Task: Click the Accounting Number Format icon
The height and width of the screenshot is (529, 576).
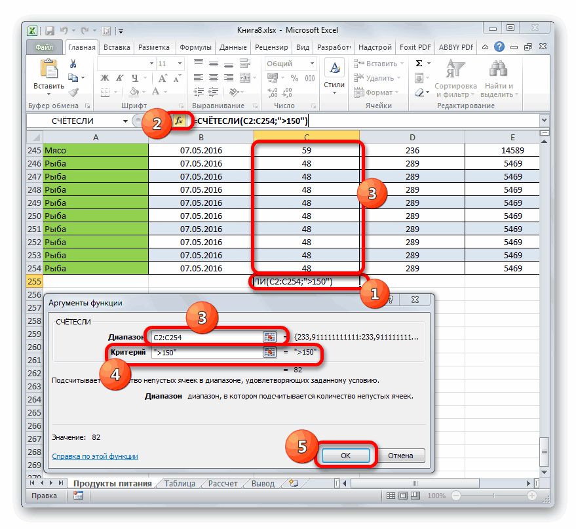Action: click(x=273, y=78)
